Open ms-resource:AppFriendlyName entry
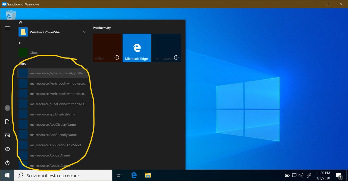The image size is (348, 181). tap(52, 135)
